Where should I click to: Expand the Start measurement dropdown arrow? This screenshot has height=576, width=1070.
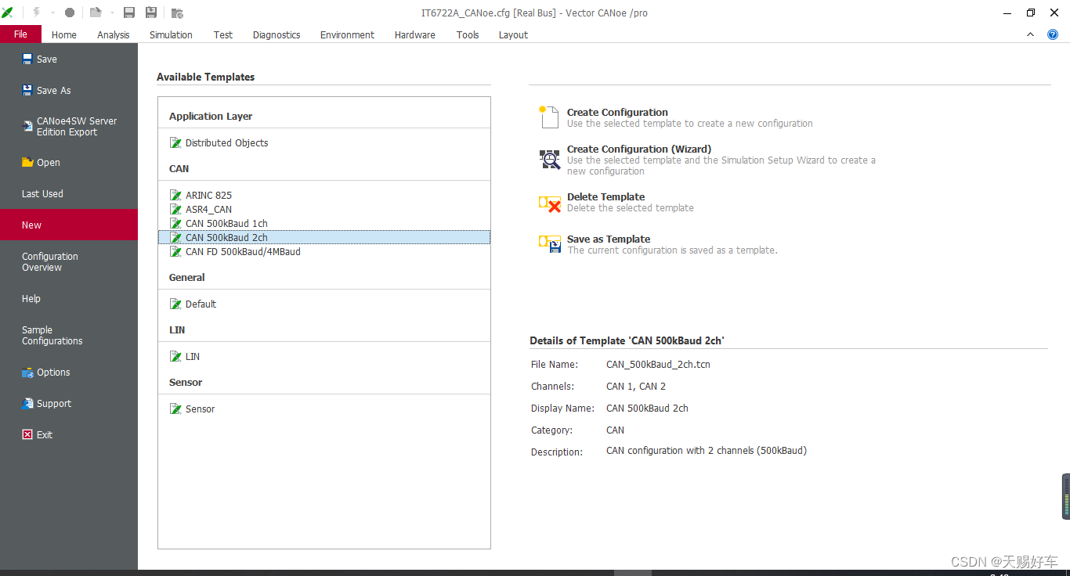point(52,13)
